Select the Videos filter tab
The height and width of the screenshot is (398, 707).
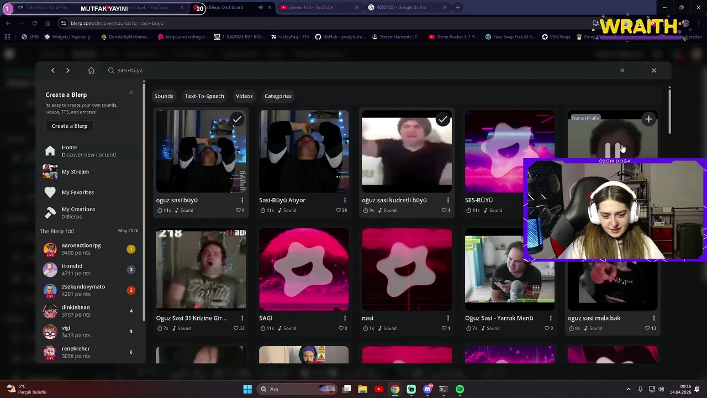click(244, 96)
